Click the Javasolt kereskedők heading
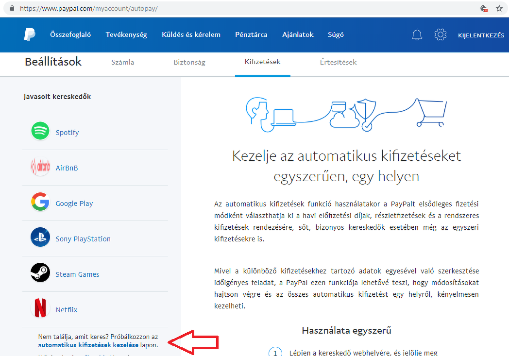509x356 pixels. click(x=57, y=97)
